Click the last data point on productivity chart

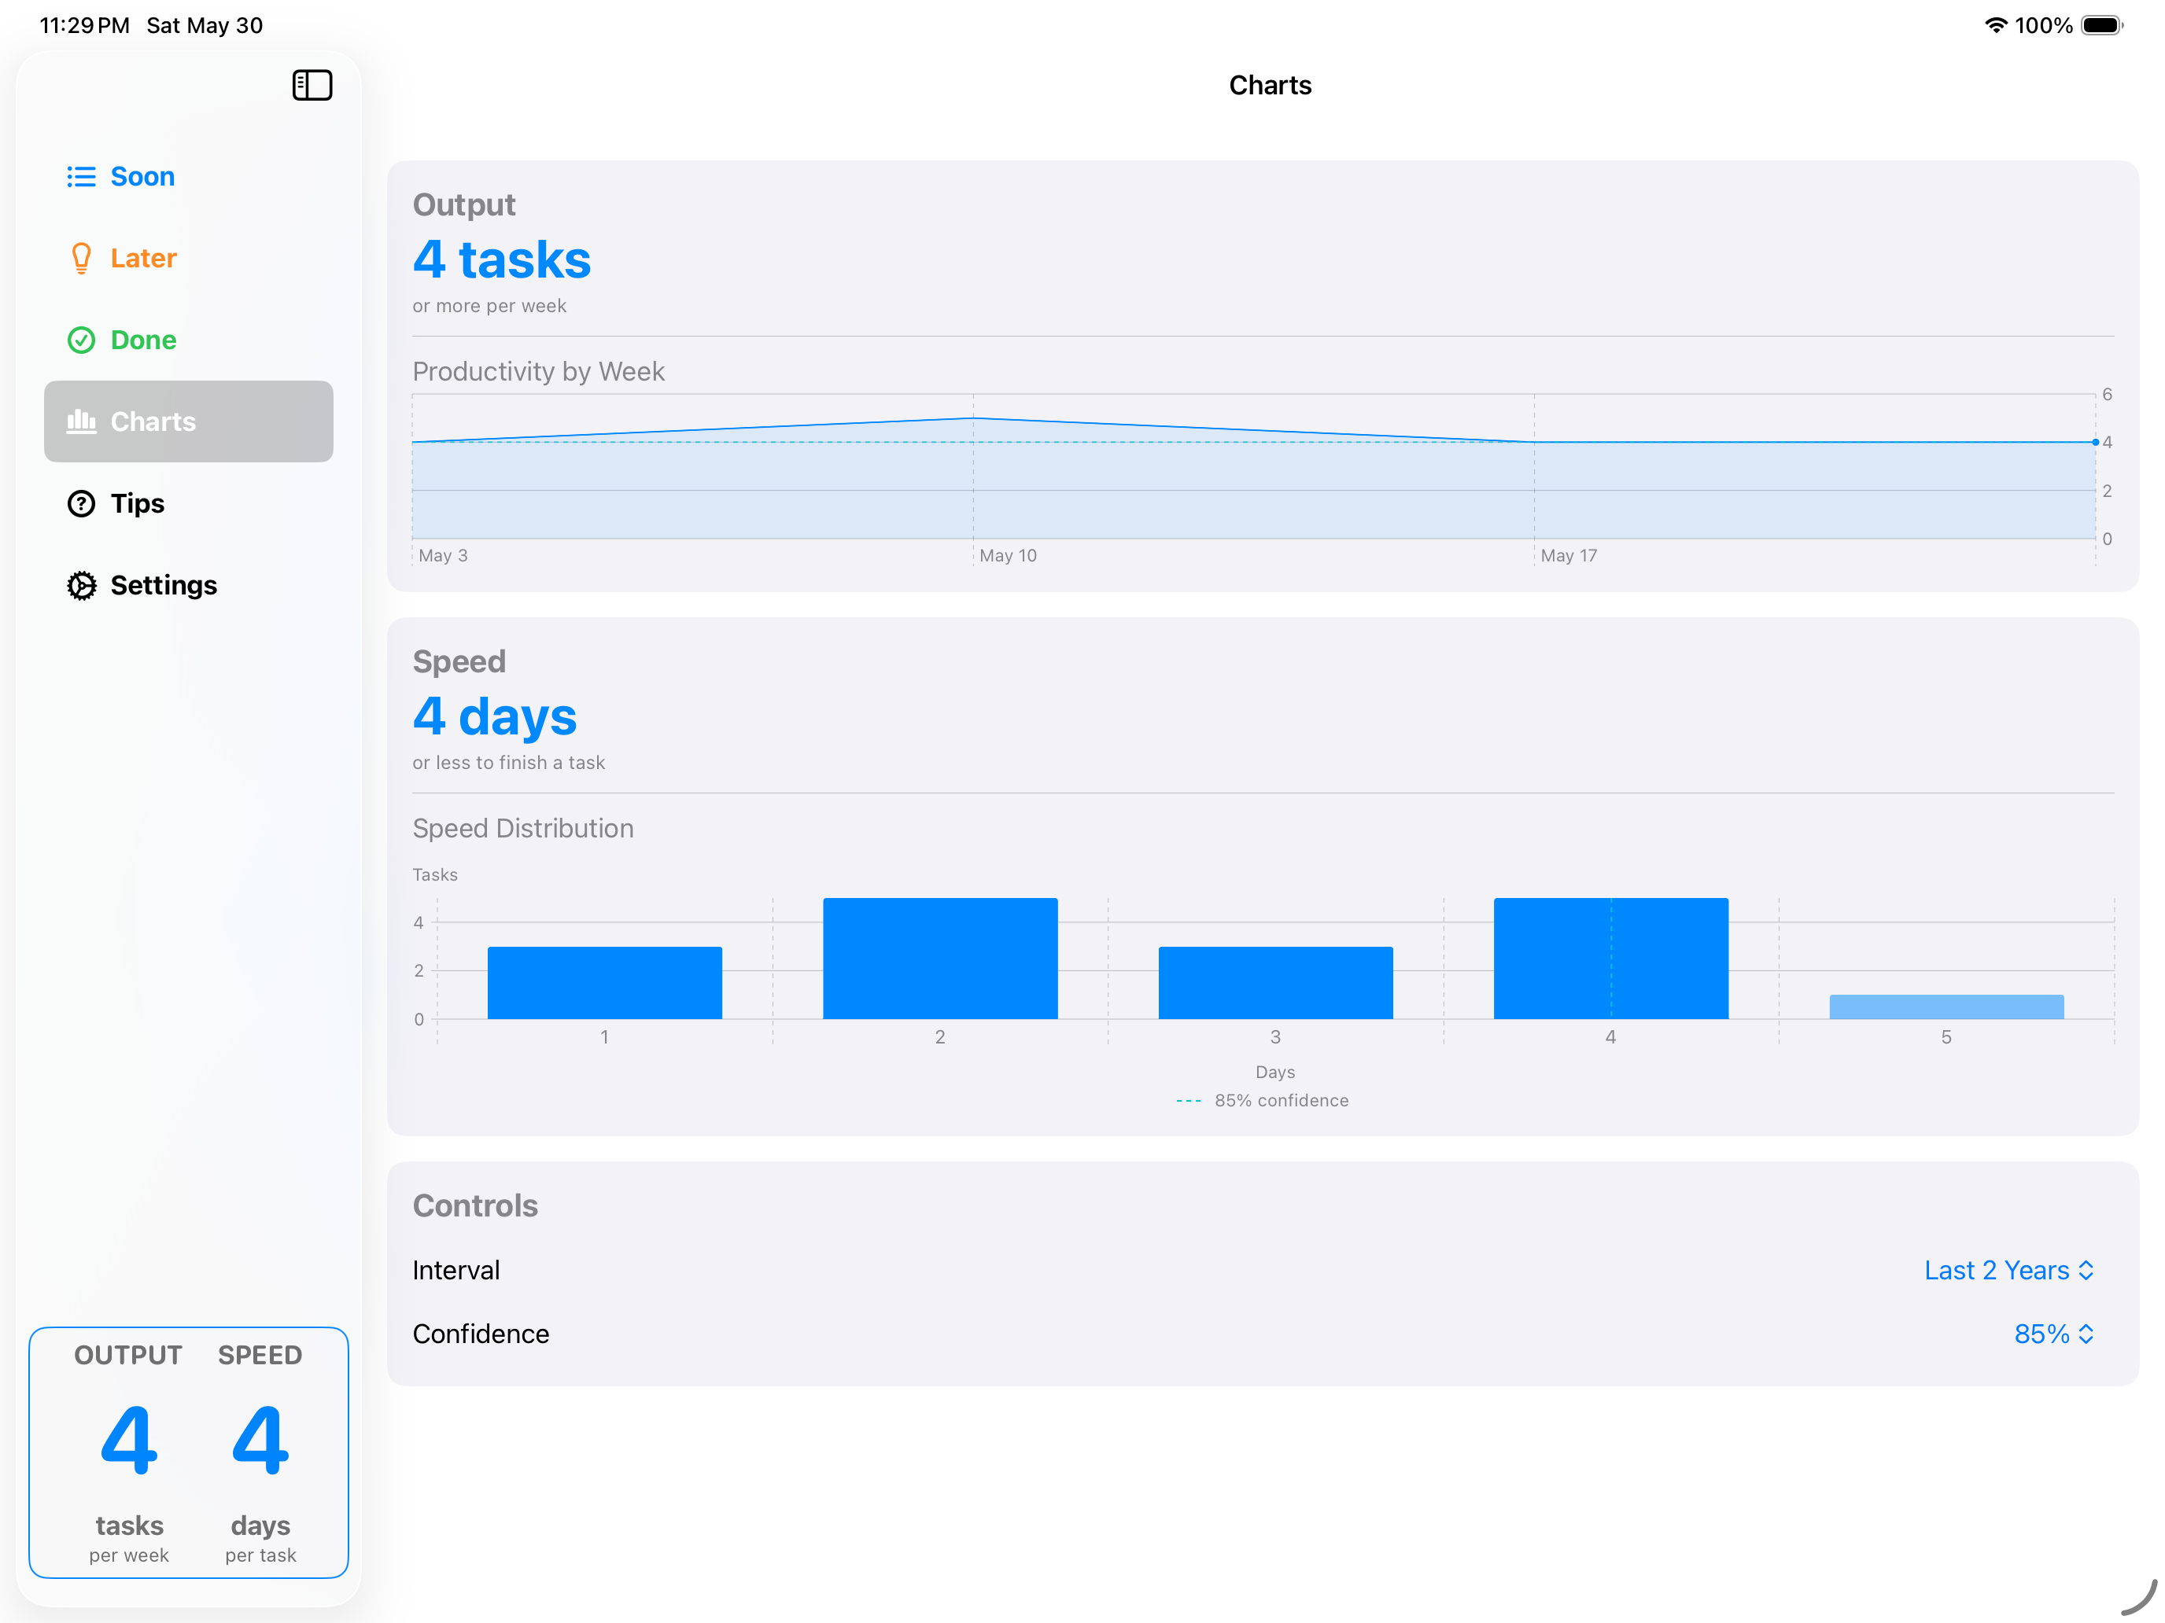coord(2094,442)
